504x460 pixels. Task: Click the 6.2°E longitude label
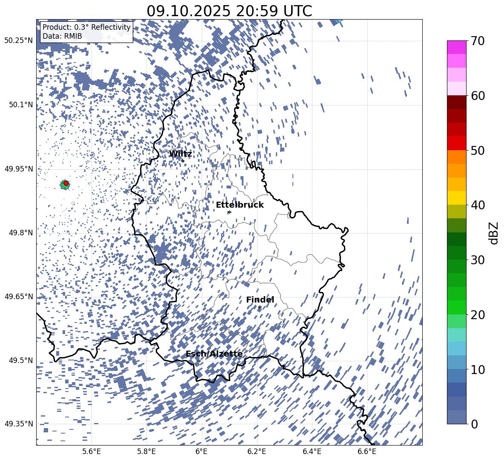pyautogui.click(x=257, y=451)
